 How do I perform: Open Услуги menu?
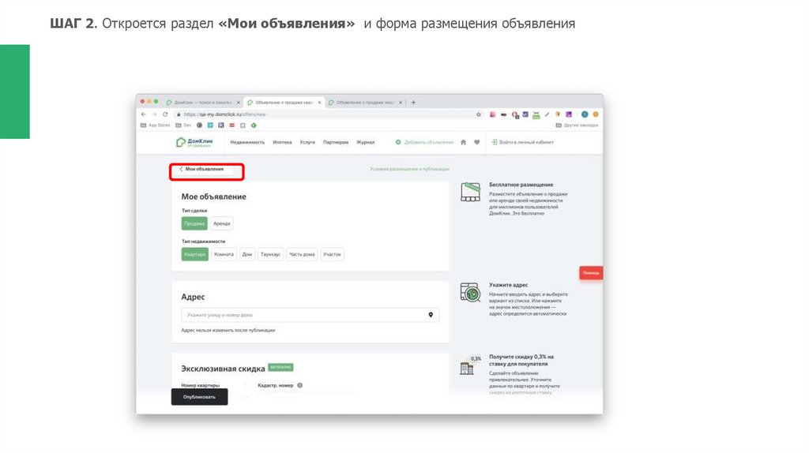click(307, 142)
